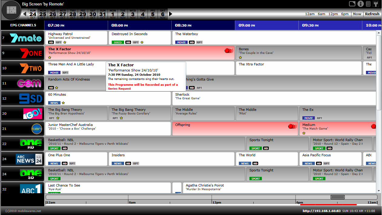
Task: Jump to 6am in the top bar
Action: tap(321, 14)
